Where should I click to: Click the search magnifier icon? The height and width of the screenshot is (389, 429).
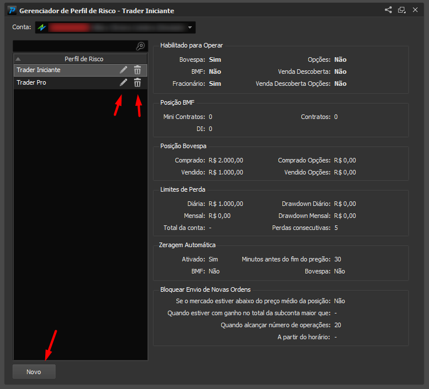(x=140, y=46)
